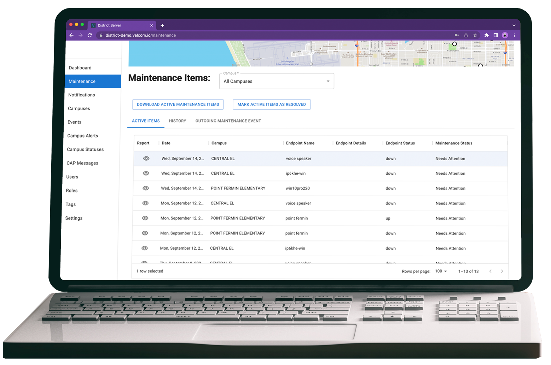Download active maintenance items

pos(178,104)
